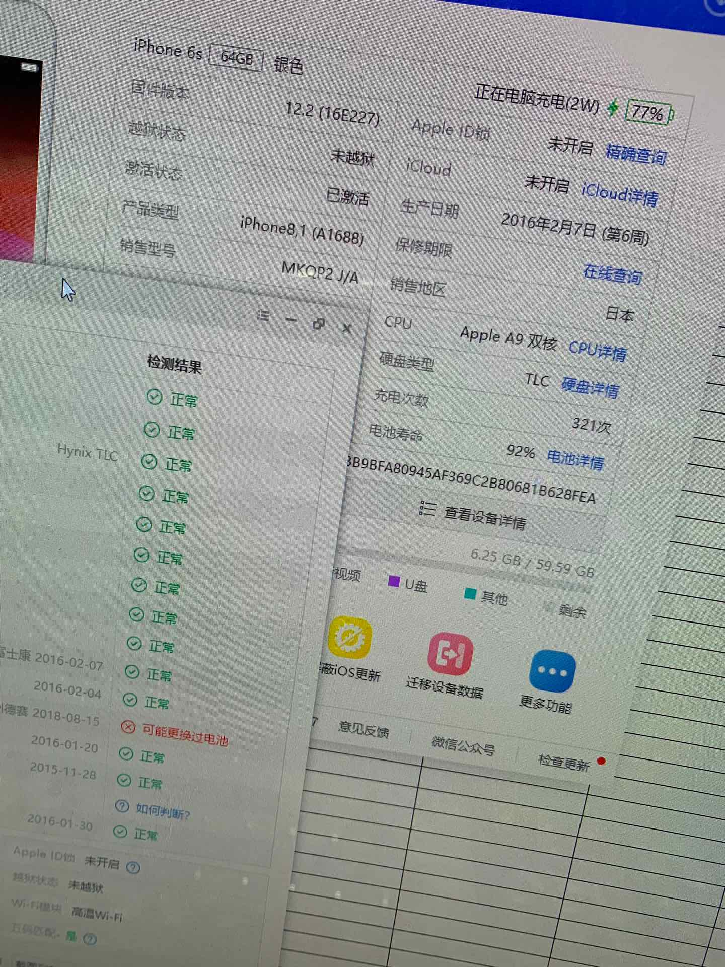The height and width of the screenshot is (967, 725).
Task: Minimize the detection report window
Action: pyautogui.click(x=291, y=320)
